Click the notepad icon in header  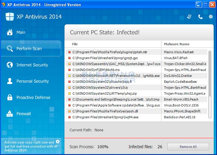(190, 17)
